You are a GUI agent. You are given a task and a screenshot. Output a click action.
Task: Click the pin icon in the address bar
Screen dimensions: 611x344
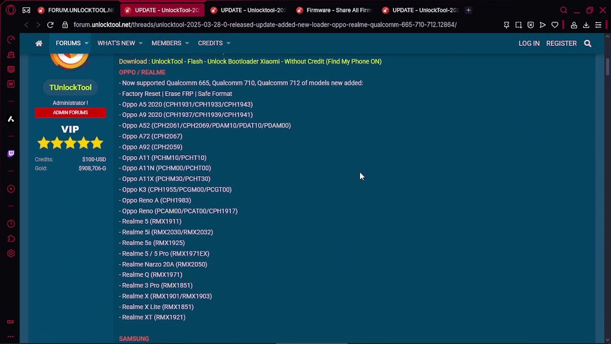click(x=506, y=25)
